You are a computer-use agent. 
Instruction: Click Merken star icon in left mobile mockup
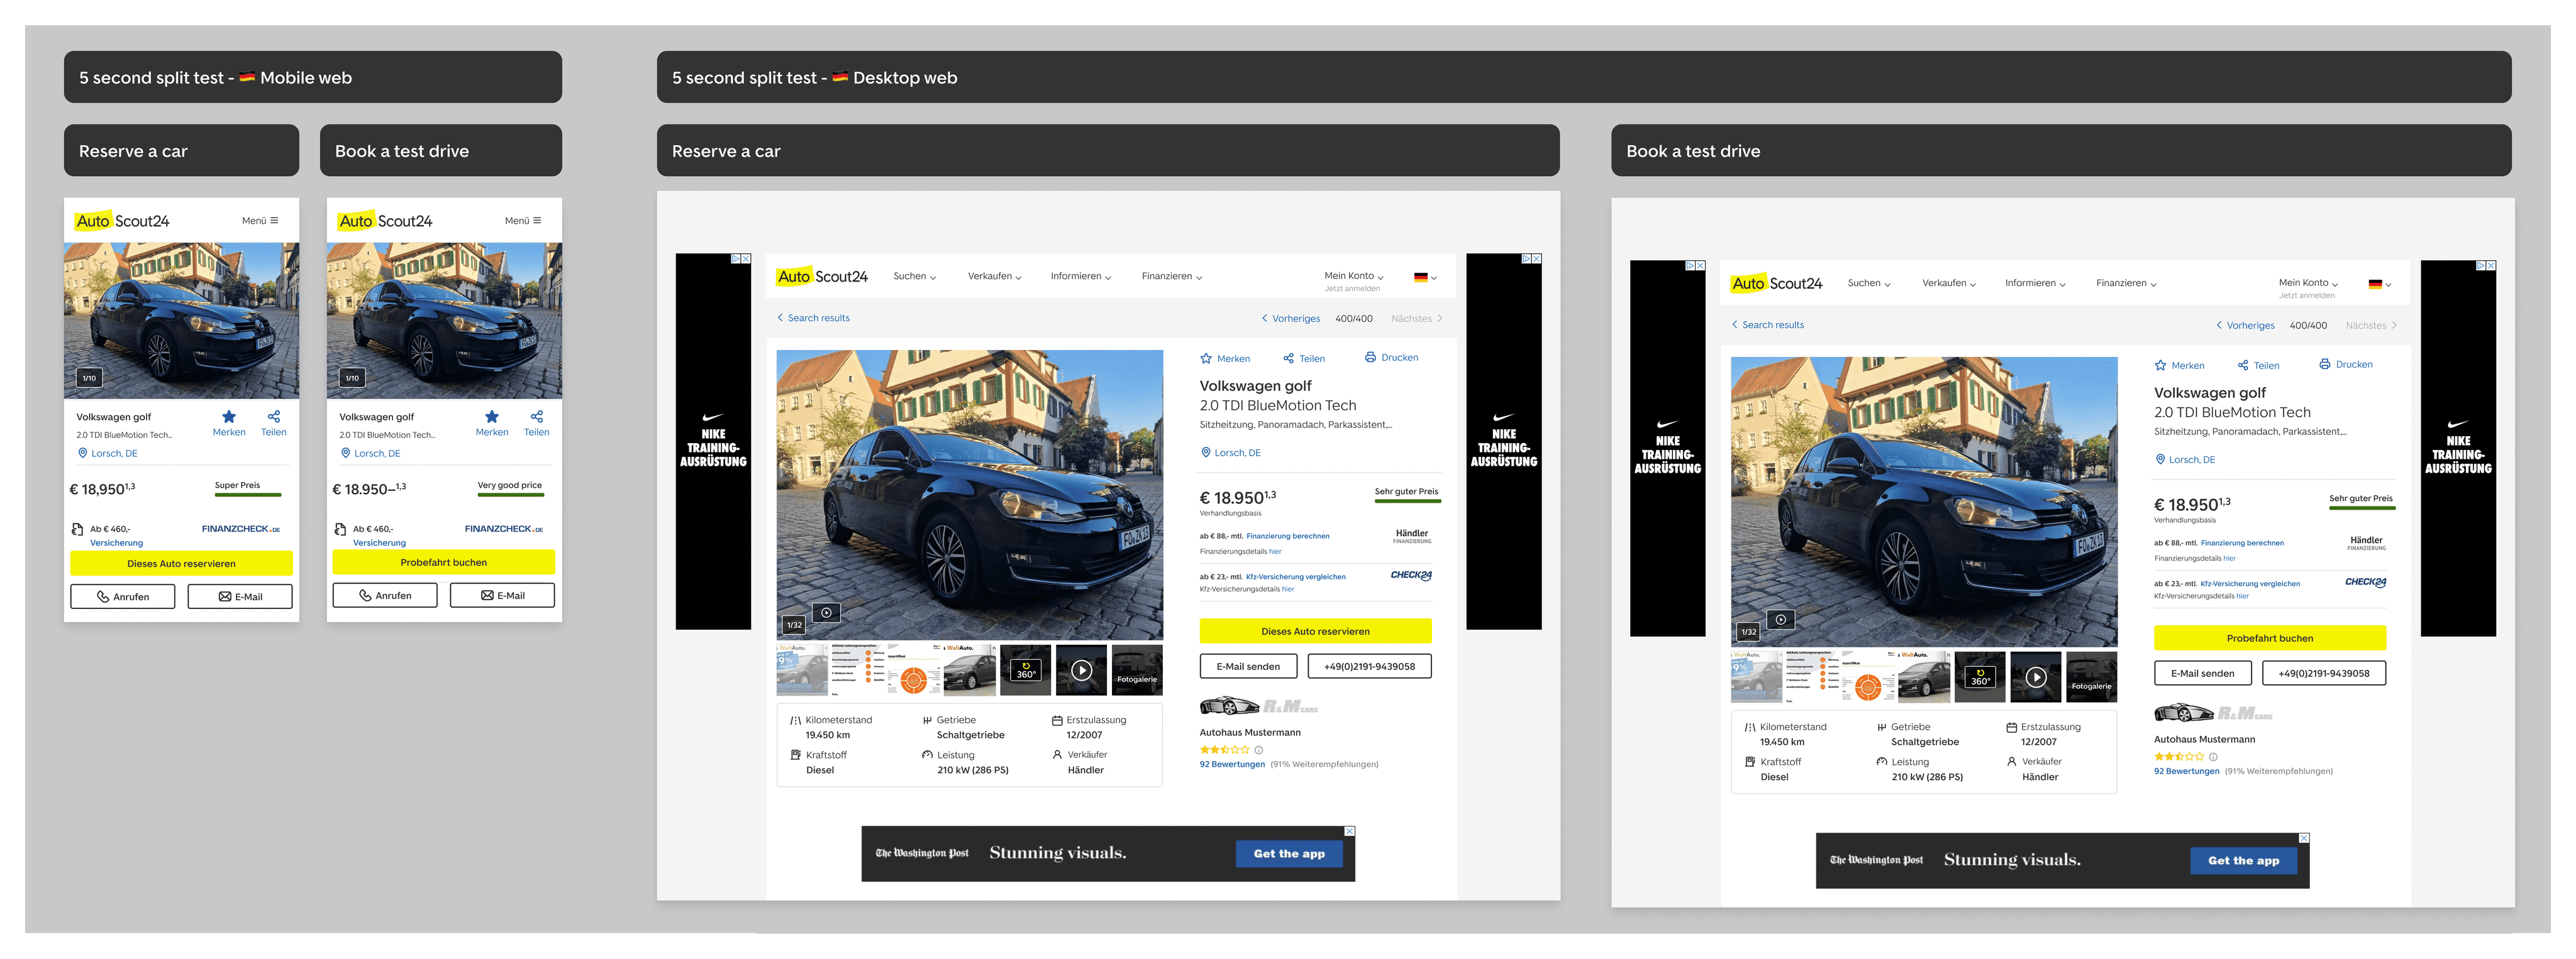click(x=229, y=417)
